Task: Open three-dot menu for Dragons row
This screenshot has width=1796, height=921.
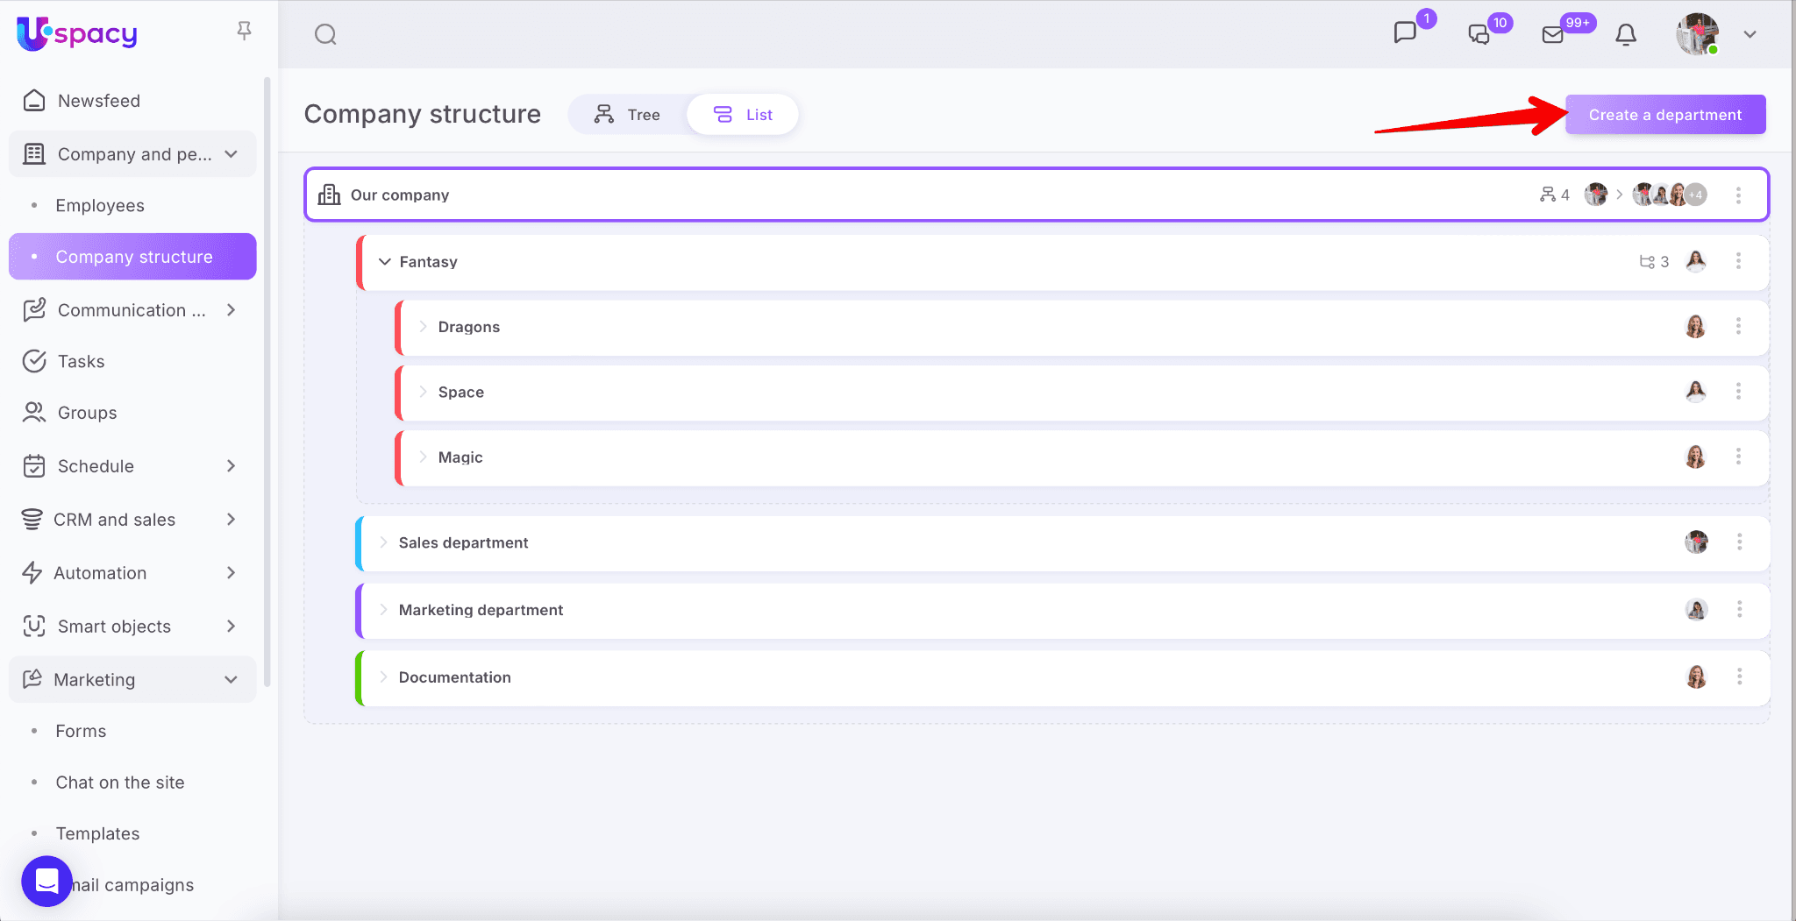Action: (1738, 327)
